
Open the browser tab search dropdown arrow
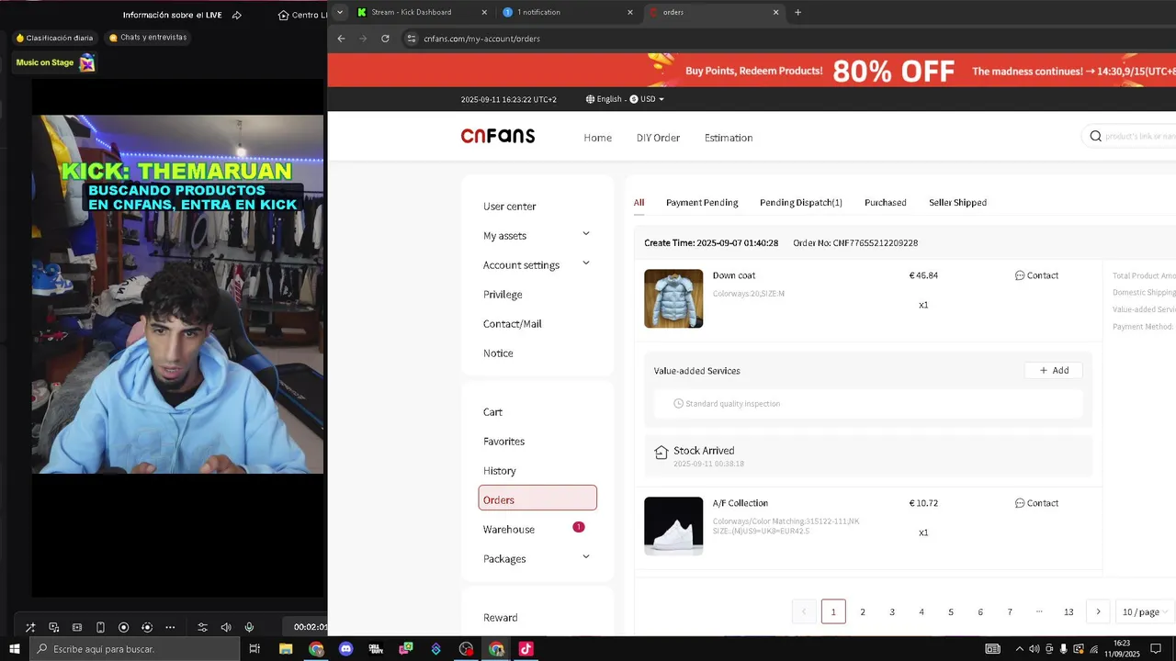340,12
